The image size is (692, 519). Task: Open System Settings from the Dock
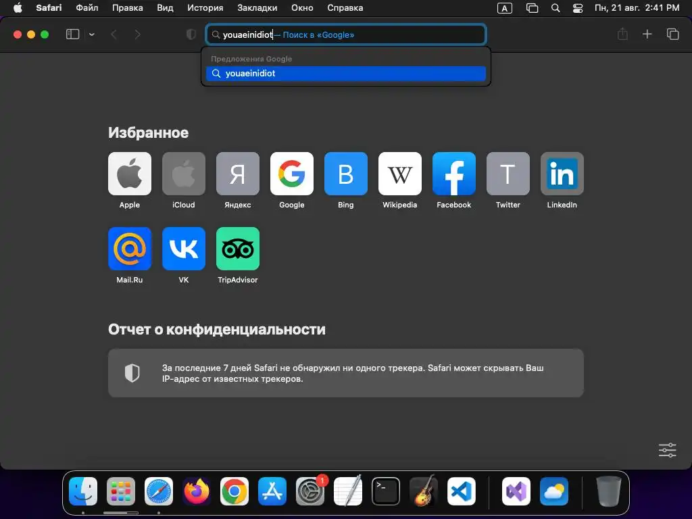(x=310, y=491)
